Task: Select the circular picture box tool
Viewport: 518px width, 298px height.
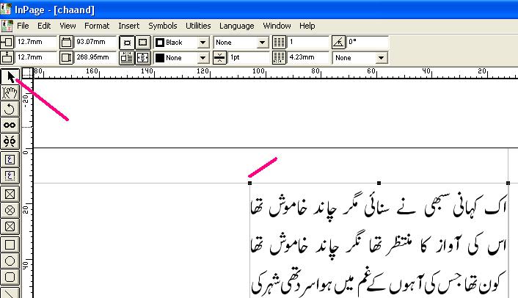Action: click(10, 210)
